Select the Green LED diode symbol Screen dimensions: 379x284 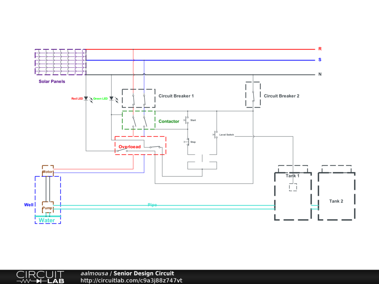[111, 99]
